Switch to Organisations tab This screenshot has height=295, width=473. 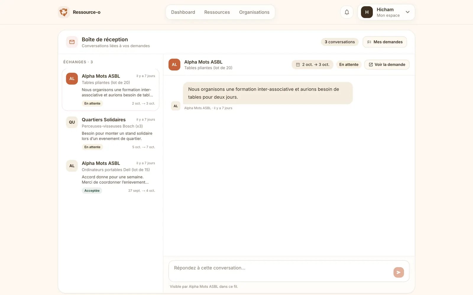[x=254, y=12]
